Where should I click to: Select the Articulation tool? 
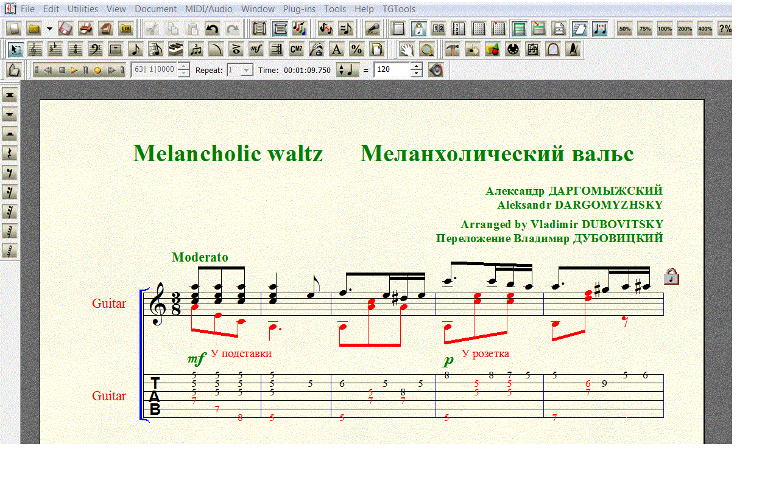236,49
